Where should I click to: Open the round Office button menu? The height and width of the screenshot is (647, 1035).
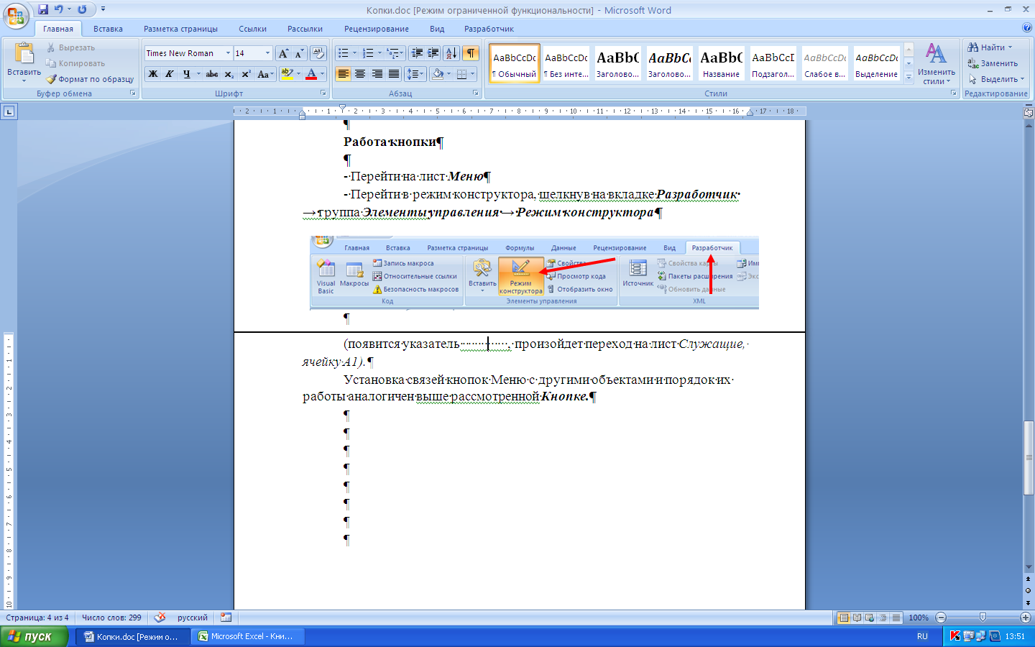pyautogui.click(x=16, y=16)
